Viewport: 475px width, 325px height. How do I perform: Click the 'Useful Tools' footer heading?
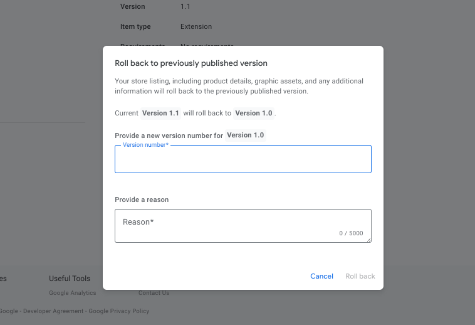(70, 279)
